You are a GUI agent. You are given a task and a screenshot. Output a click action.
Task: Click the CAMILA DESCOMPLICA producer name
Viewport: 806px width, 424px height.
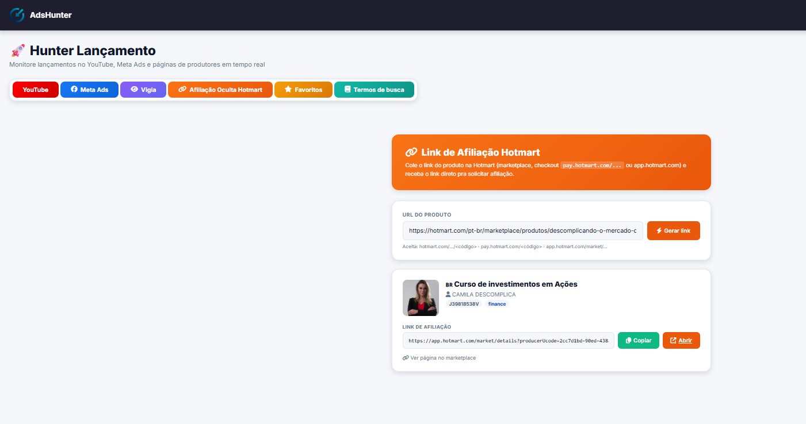coord(484,294)
